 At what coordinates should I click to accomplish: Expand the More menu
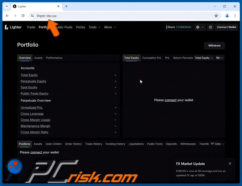pyautogui.click(x=110, y=27)
